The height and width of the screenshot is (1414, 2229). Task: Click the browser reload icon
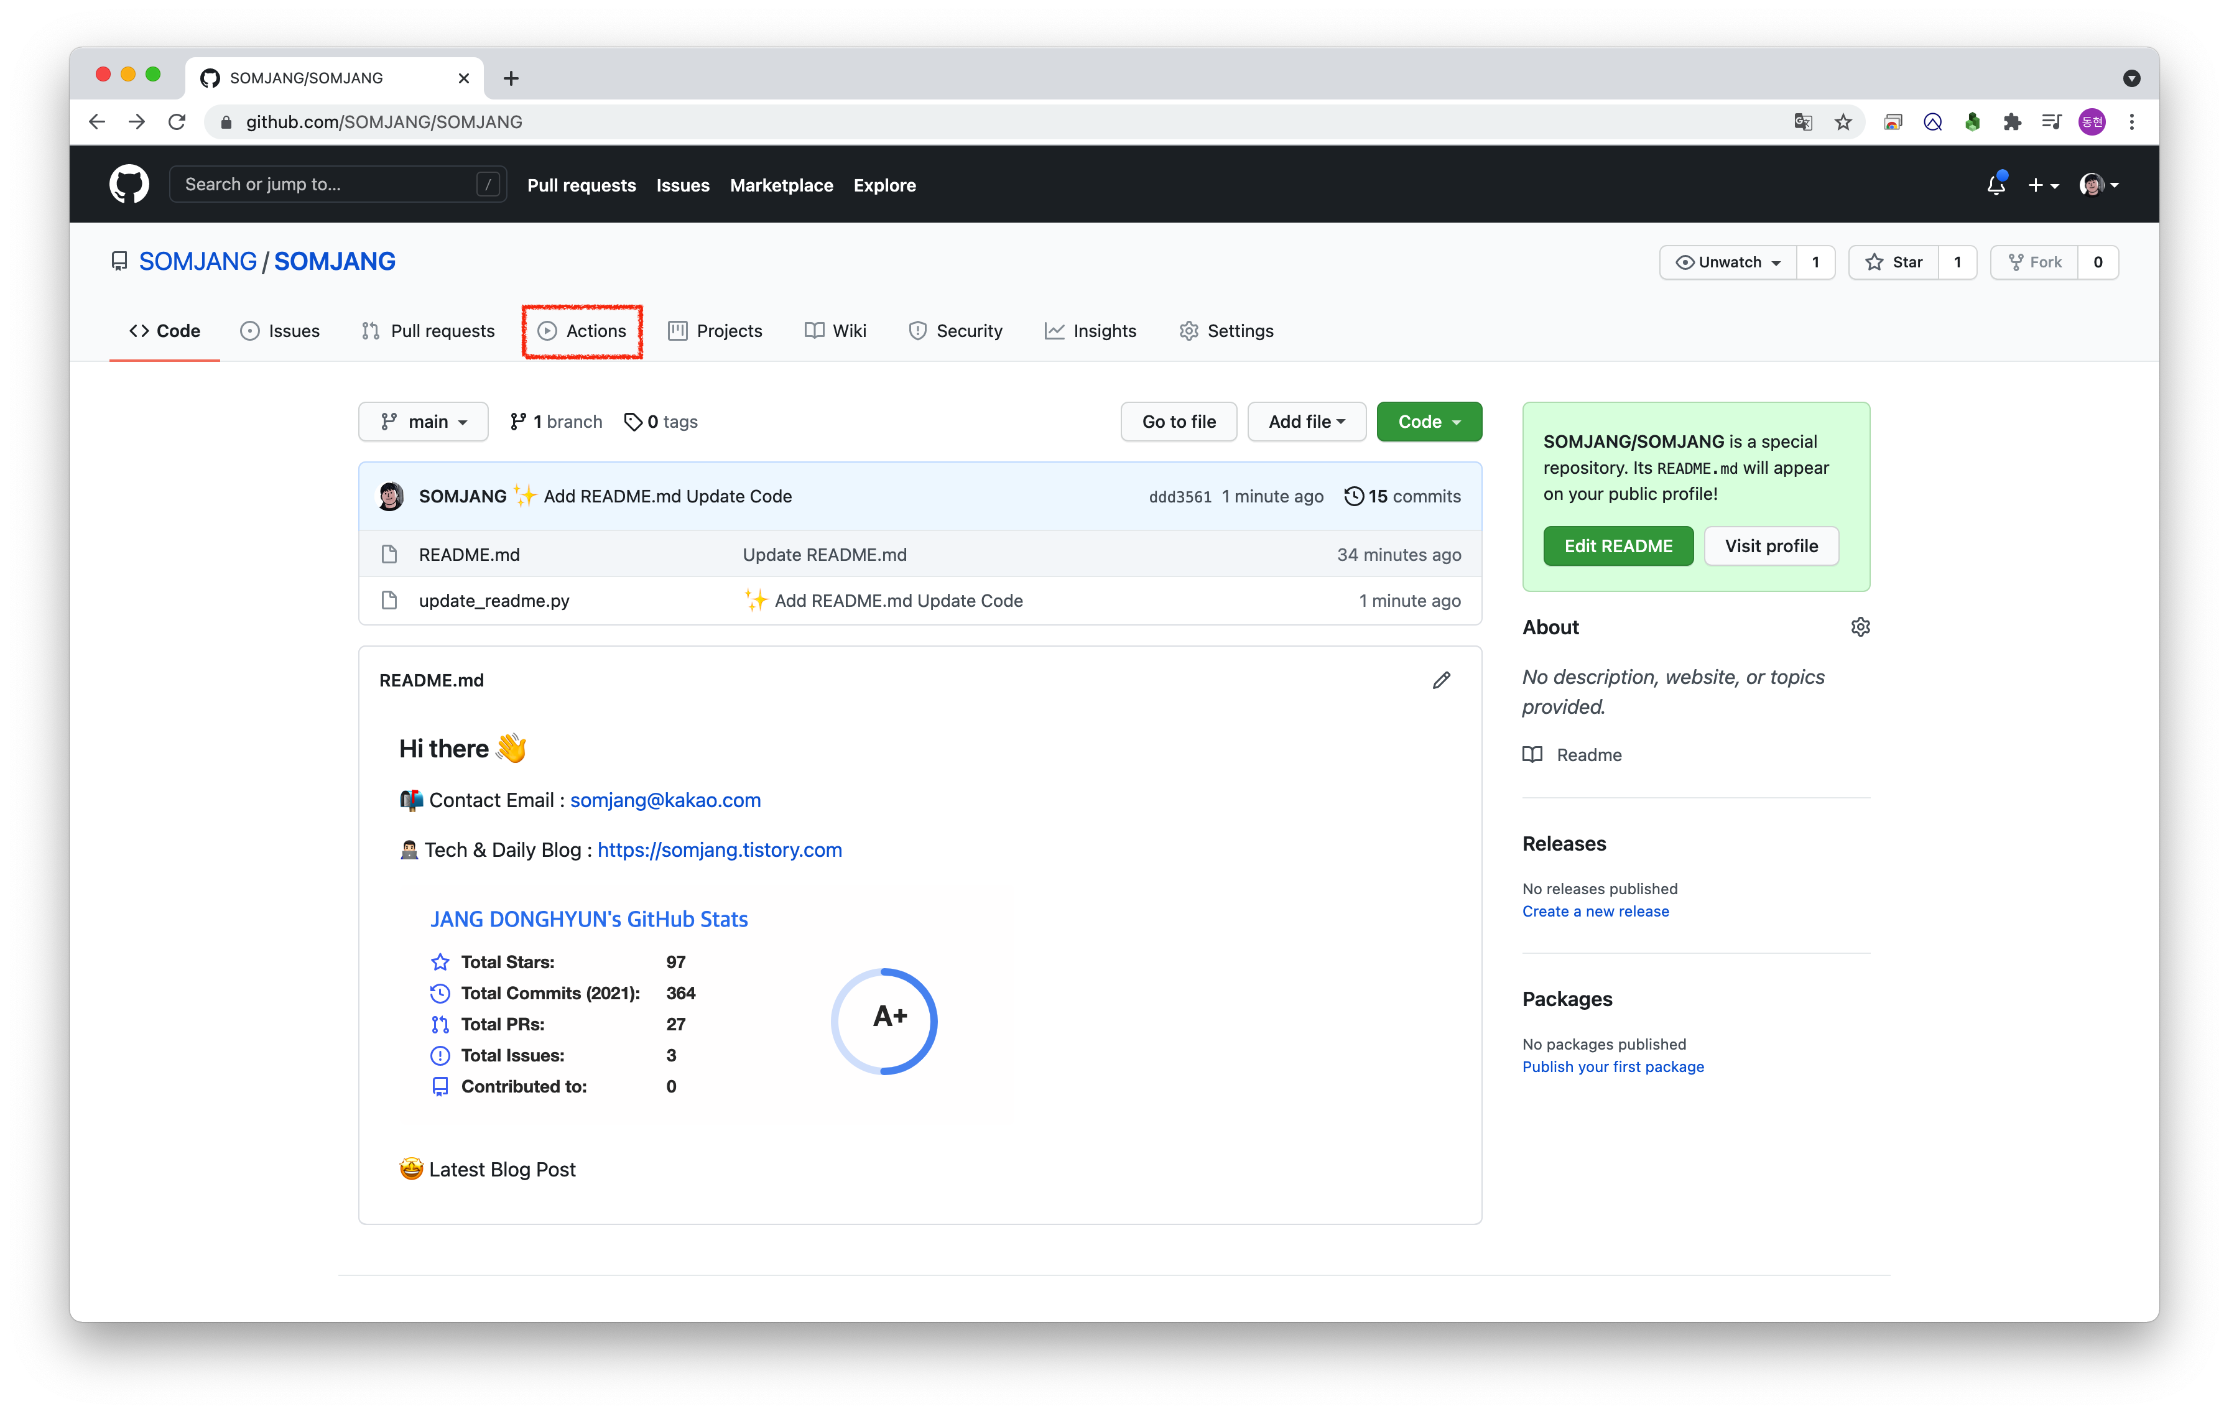click(177, 122)
